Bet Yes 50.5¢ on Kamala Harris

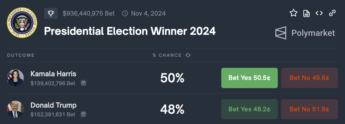tap(250, 78)
